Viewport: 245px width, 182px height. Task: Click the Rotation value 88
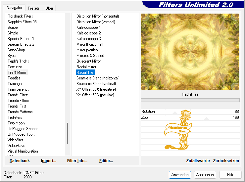[x=237, y=112]
